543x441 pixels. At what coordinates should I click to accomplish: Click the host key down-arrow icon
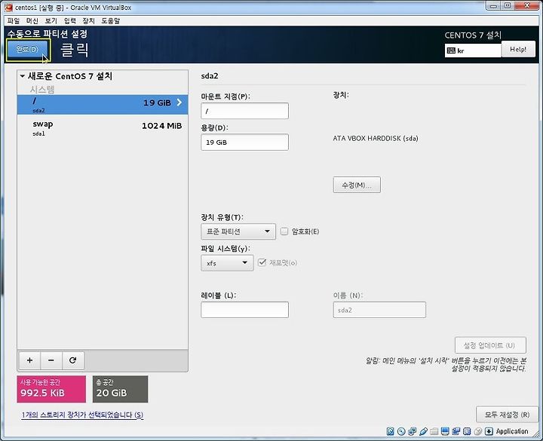(489, 431)
